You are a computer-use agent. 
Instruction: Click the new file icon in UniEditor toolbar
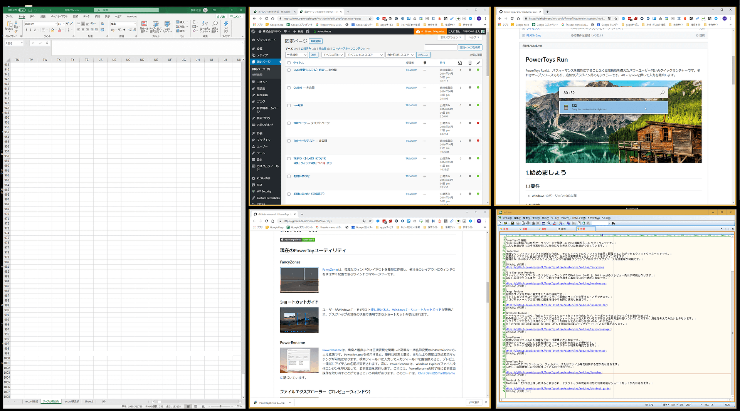coord(500,223)
